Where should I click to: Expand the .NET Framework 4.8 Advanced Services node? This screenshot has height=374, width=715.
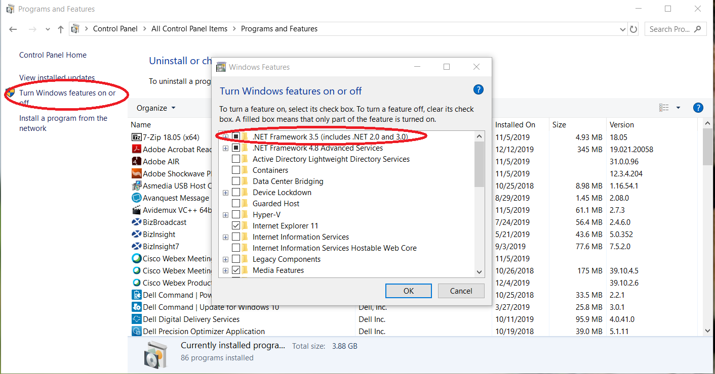coord(225,148)
